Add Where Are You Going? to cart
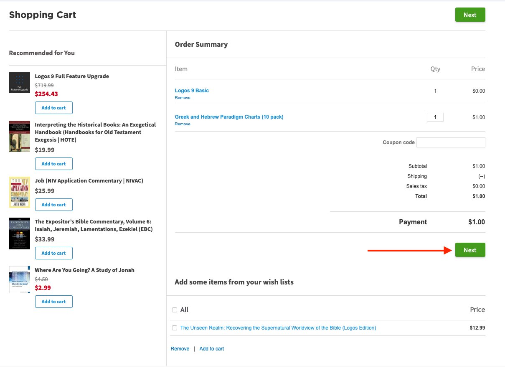Viewport: 505px width, 368px height. click(54, 302)
